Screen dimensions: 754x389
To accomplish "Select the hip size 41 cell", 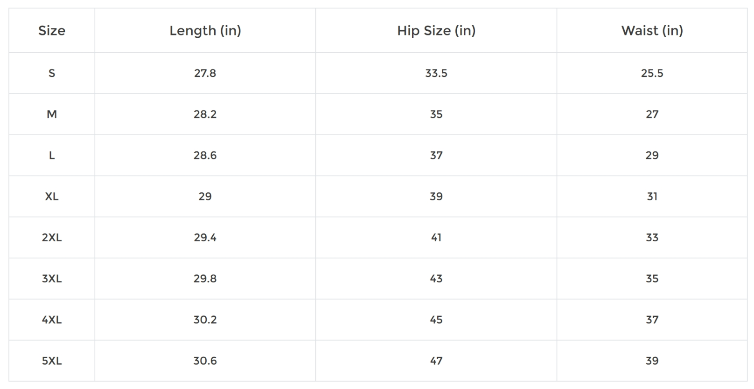I will [436, 238].
